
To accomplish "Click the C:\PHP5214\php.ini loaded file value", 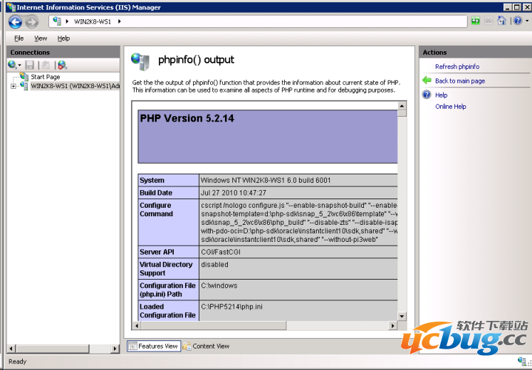I will click(231, 307).
